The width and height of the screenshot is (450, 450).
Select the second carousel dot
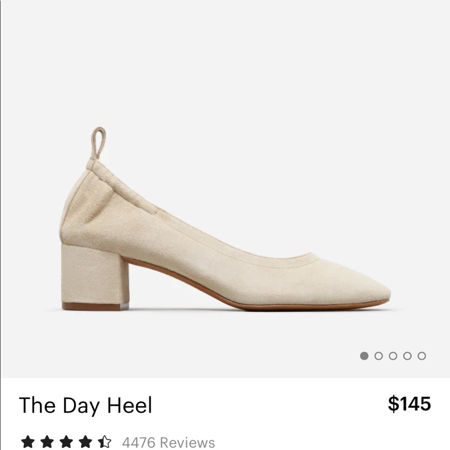click(x=379, y=356)
